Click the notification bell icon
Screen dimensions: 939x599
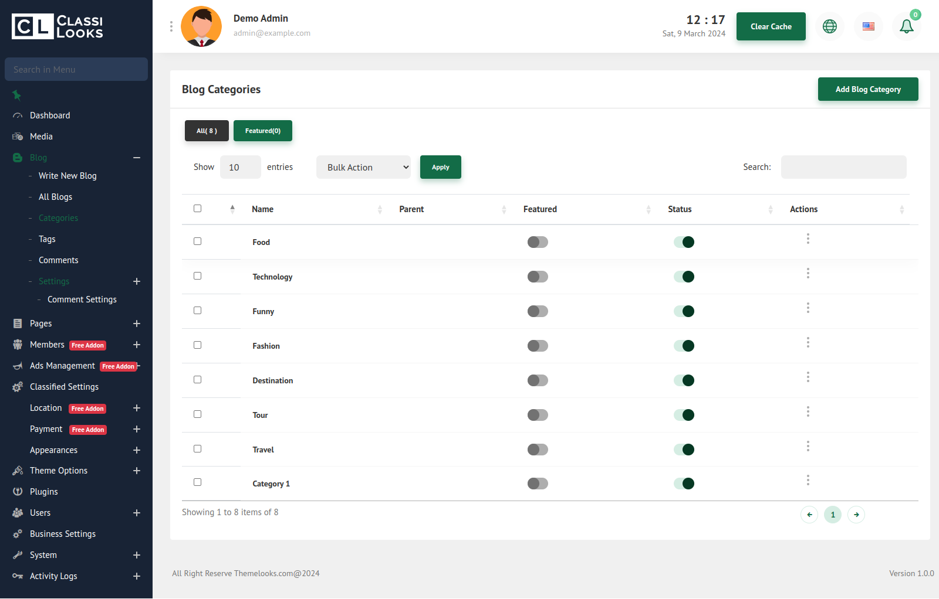point(906,26)
